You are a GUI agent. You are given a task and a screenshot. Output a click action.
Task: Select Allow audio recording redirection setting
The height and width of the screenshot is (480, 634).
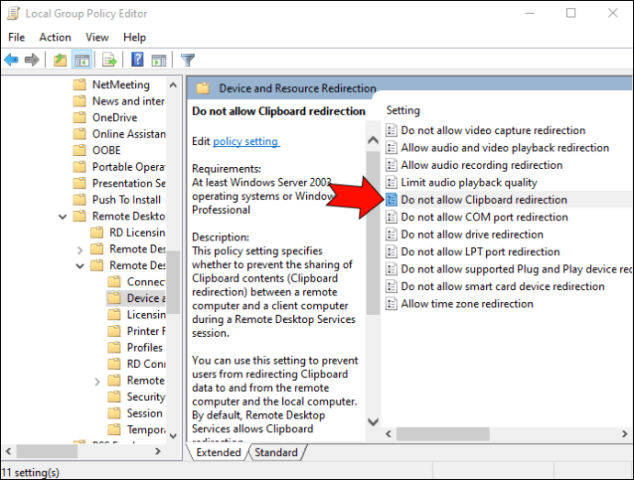pos(481,165)
